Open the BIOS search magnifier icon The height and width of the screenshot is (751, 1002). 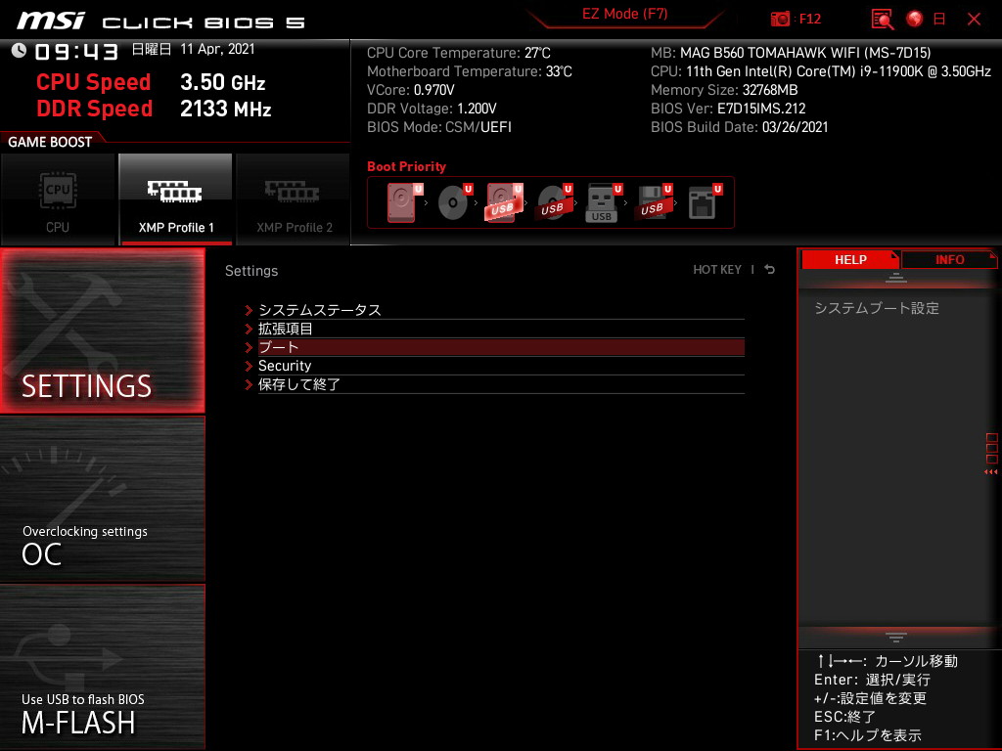pos(883,20)
